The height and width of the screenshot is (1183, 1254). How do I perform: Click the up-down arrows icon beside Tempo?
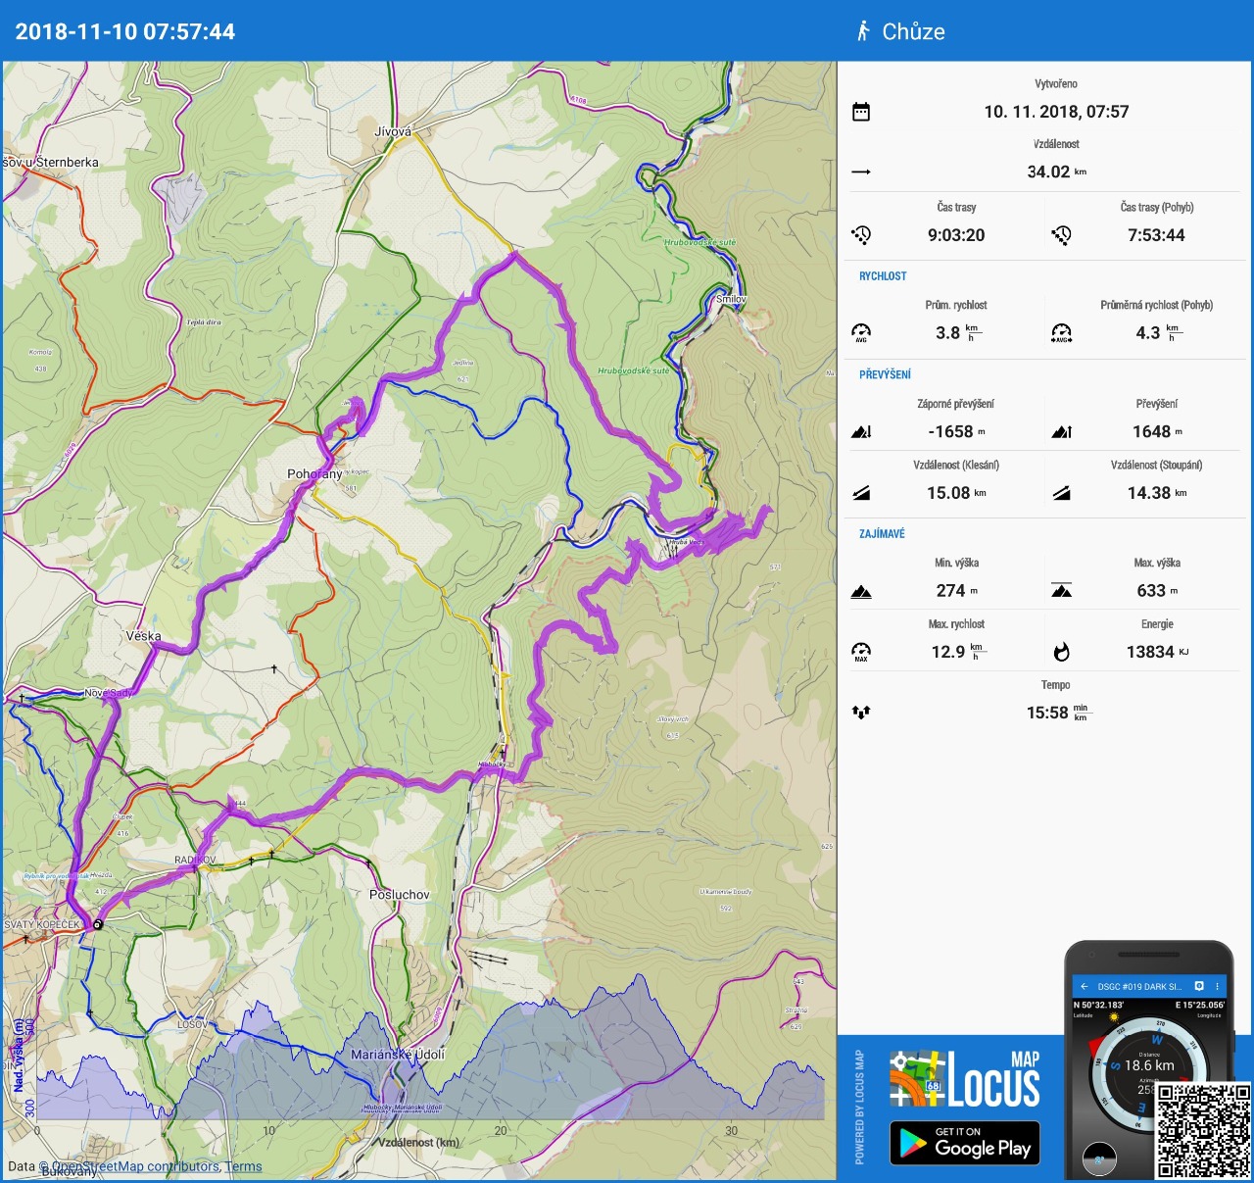point(861,713)
